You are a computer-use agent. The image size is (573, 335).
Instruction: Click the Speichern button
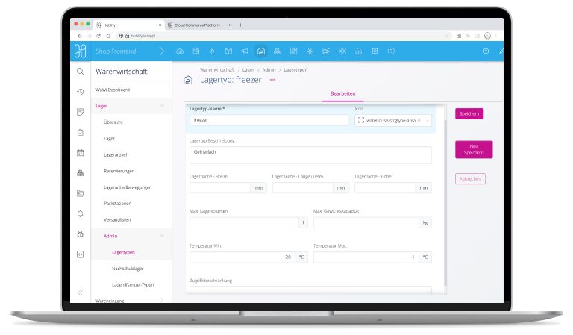469,114
